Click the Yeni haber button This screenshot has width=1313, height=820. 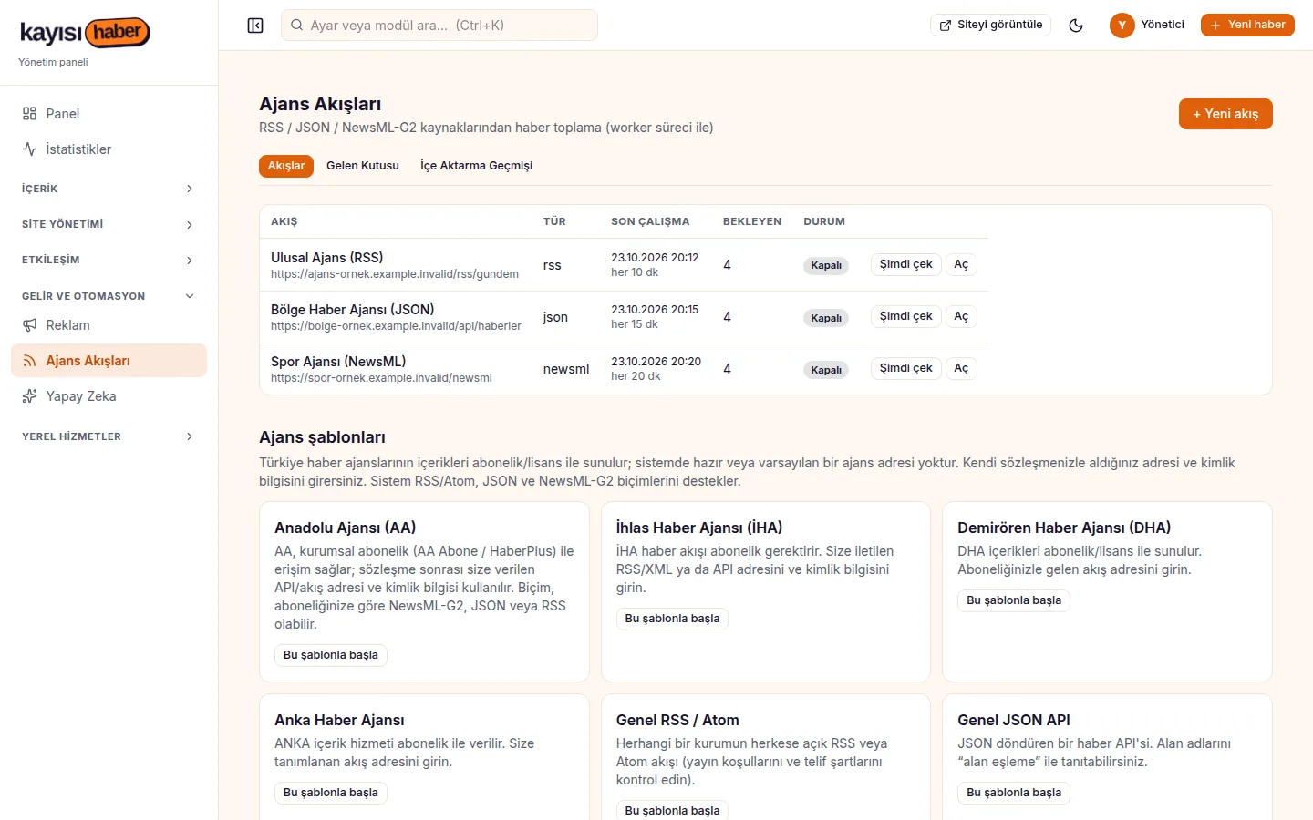(x=1247, y=25)
